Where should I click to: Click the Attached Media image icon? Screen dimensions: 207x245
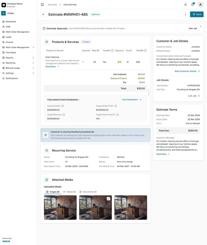tap(47, 180)
